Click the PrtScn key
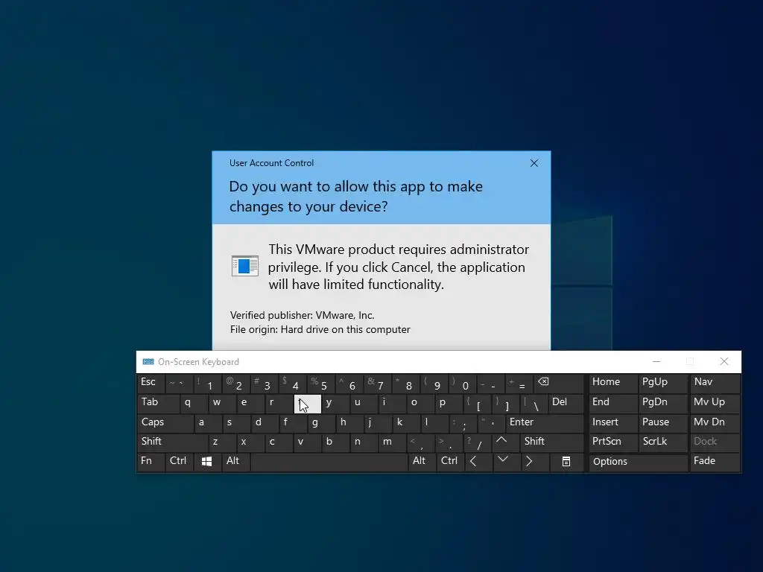 [x=612, y=442]
